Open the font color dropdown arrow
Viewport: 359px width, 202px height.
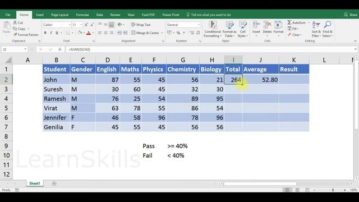pos(93,33)
